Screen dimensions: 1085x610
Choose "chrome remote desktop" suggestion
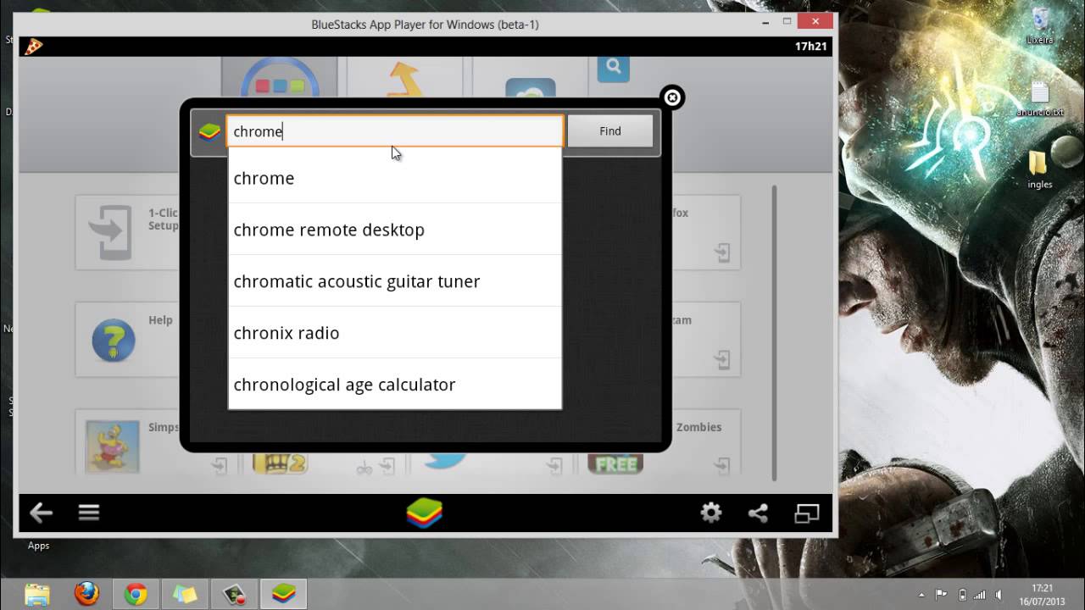pyautogui.click(x=395, y=230)
